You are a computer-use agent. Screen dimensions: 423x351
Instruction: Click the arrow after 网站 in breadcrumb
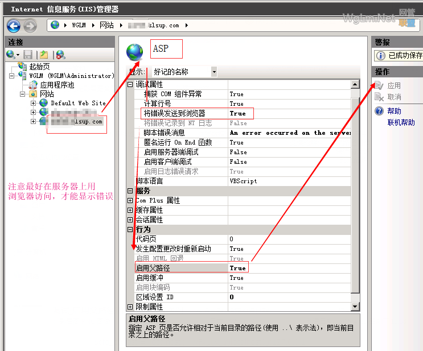[x=121, y=25]
